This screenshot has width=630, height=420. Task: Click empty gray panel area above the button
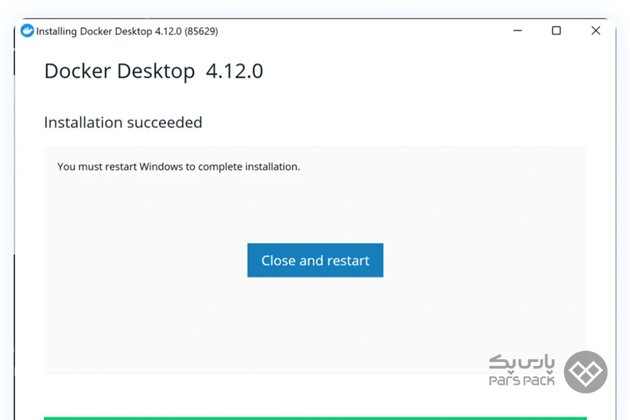(315, 206)
